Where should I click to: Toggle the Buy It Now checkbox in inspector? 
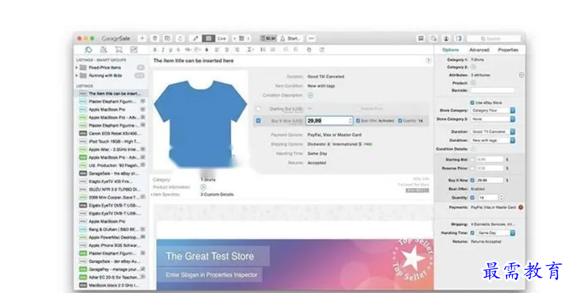click(x=472, y=180)
